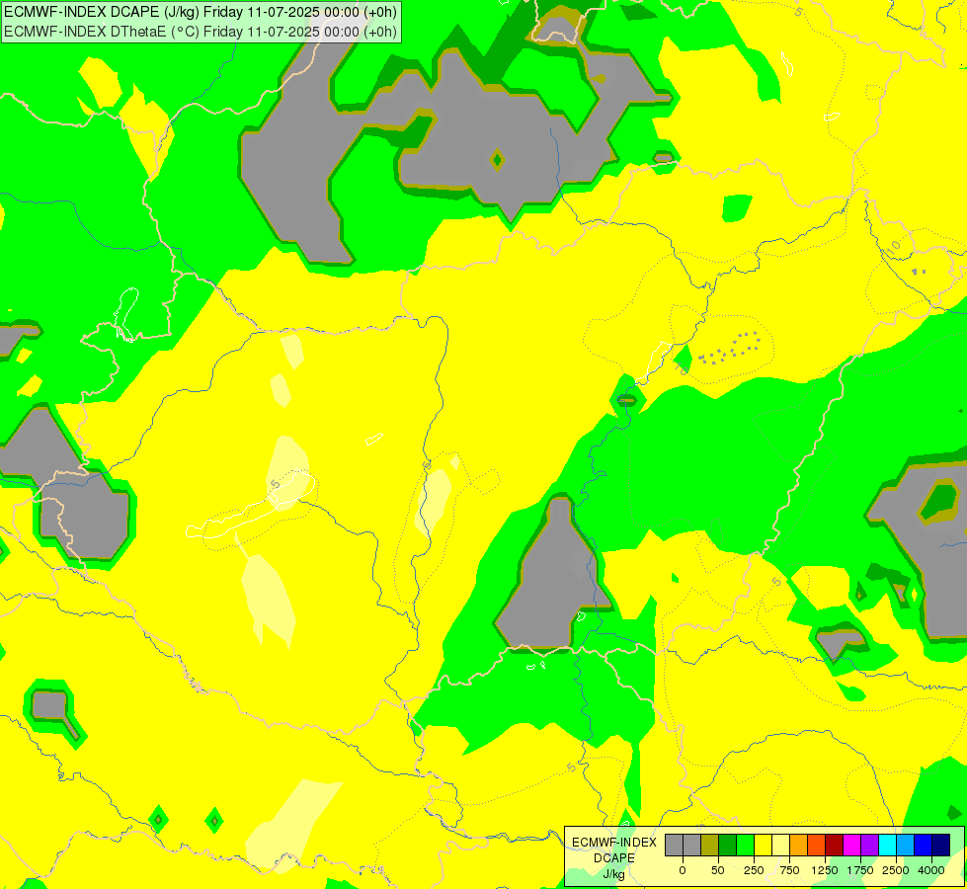The image size is (967, 889).
Task: Click the legend value 4000
Action: coord(931,870)
